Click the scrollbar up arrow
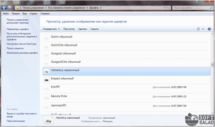Viewport: 215px width, 127px height. tap(212, 34)
